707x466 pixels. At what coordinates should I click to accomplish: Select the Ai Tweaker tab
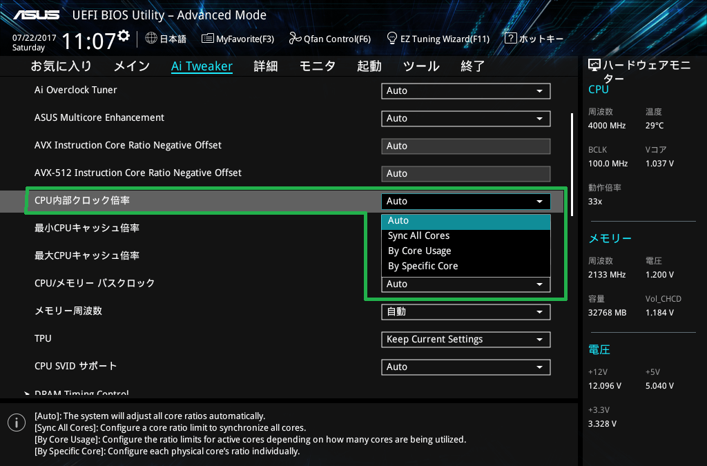202,66
